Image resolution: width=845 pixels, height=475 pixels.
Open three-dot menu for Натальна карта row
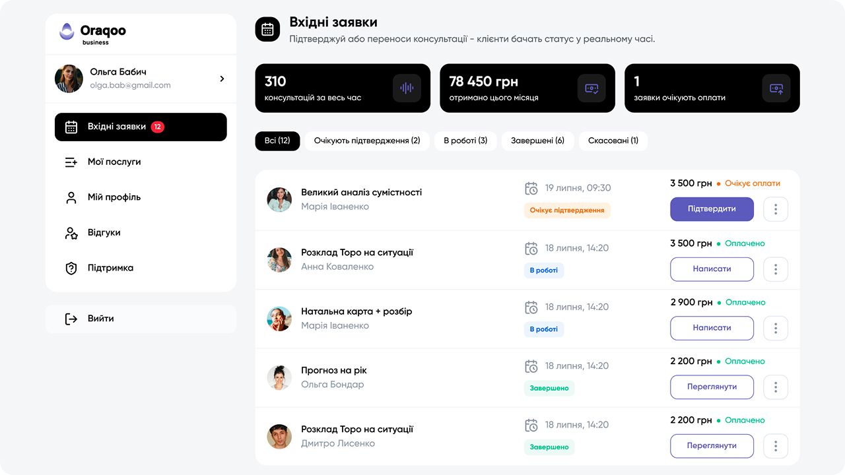776,328
